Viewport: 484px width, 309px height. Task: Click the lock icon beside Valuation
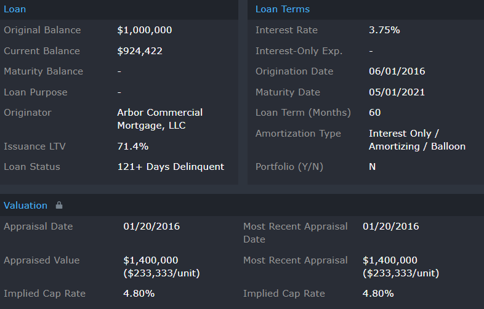click(59, 206)
